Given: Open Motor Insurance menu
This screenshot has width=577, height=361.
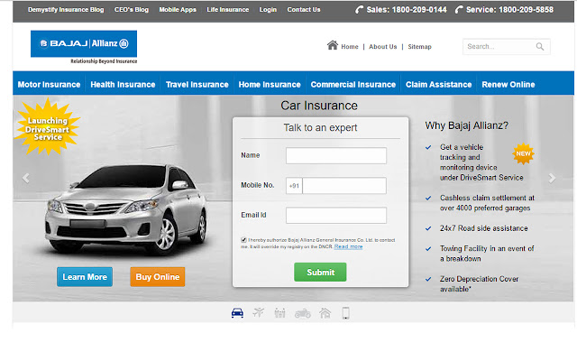Looking at the screenshot, I should (49, 84).
